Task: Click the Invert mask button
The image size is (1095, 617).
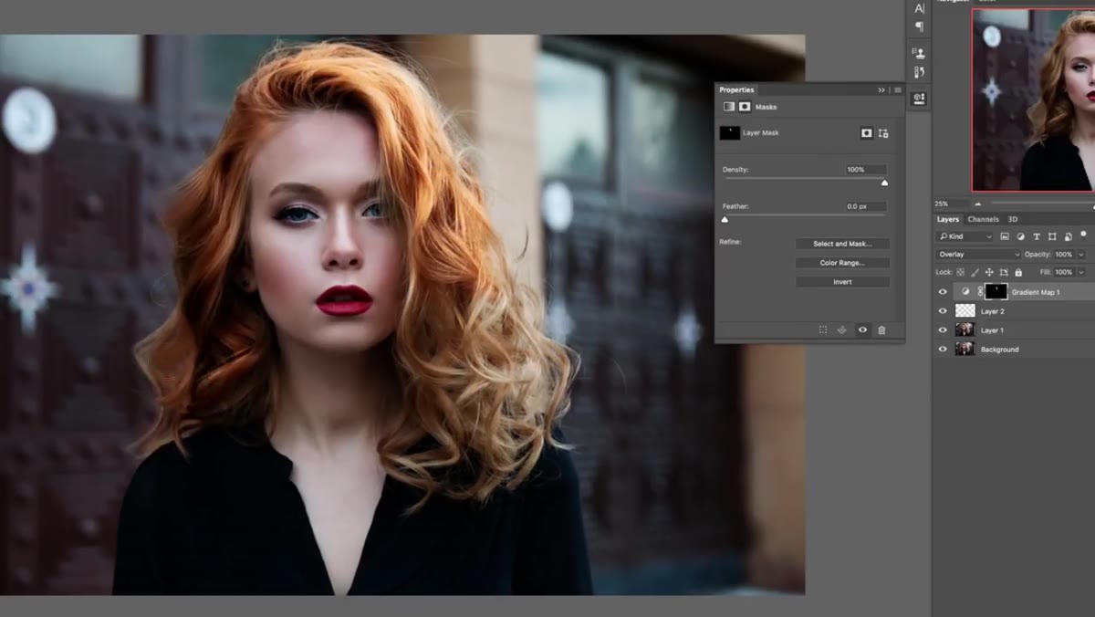Action: [x=842, y=282]
